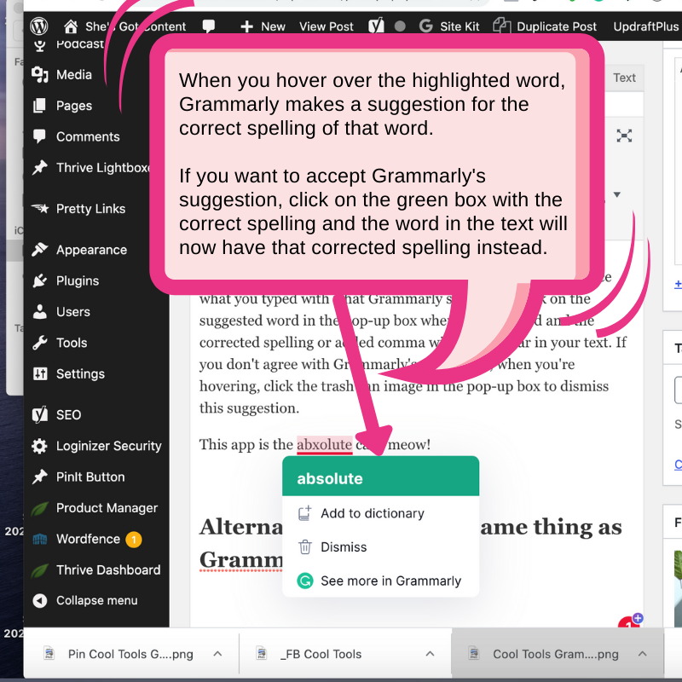Image resolution: width=682 pixels, height=682 pixels.
Task: Accept the green 'absolute' spelling suggestion
Action: [x=380, y=478]
